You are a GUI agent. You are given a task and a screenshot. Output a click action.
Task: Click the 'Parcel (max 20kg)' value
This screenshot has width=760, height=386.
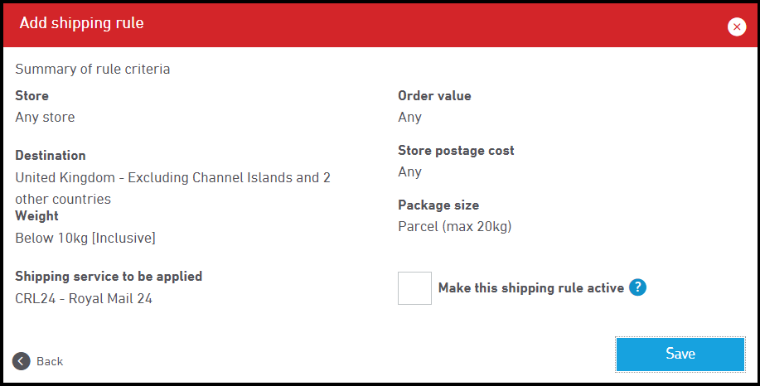pyautogui.click(x=454, y=226)
